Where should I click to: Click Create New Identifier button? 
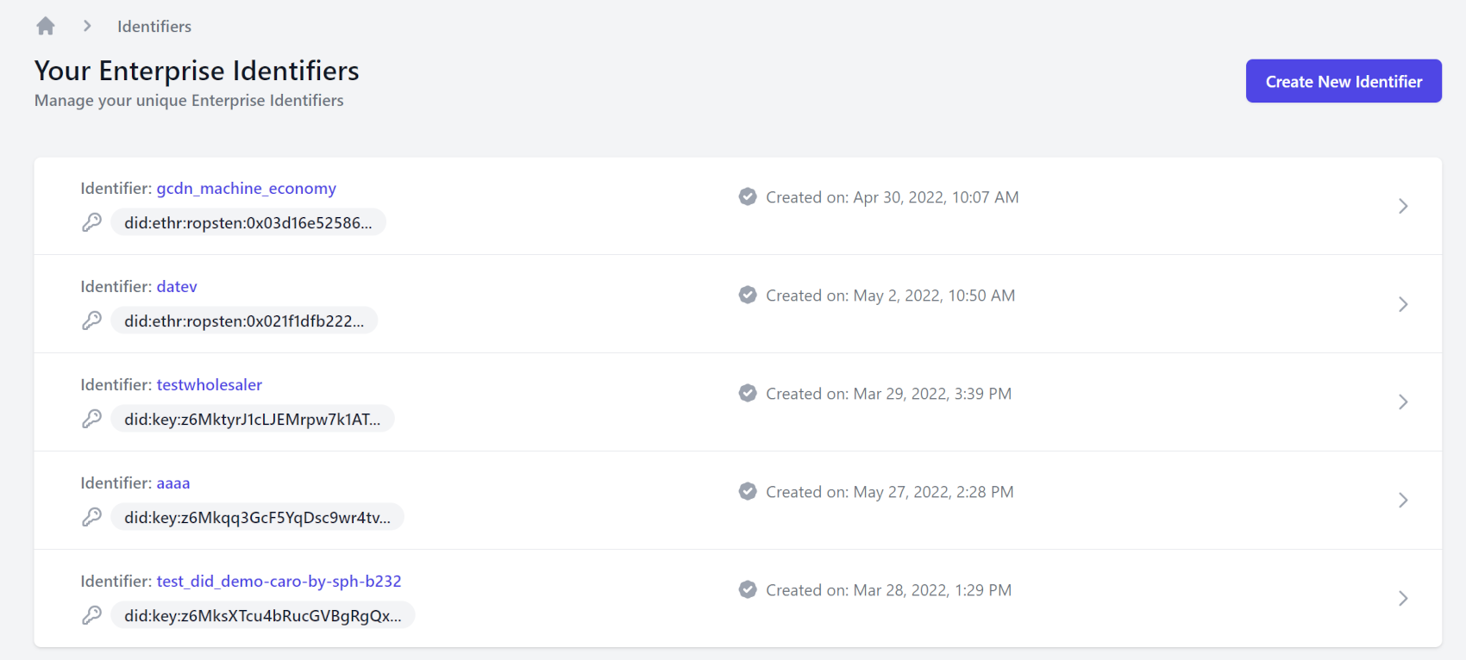click(x=1344, y=81)
